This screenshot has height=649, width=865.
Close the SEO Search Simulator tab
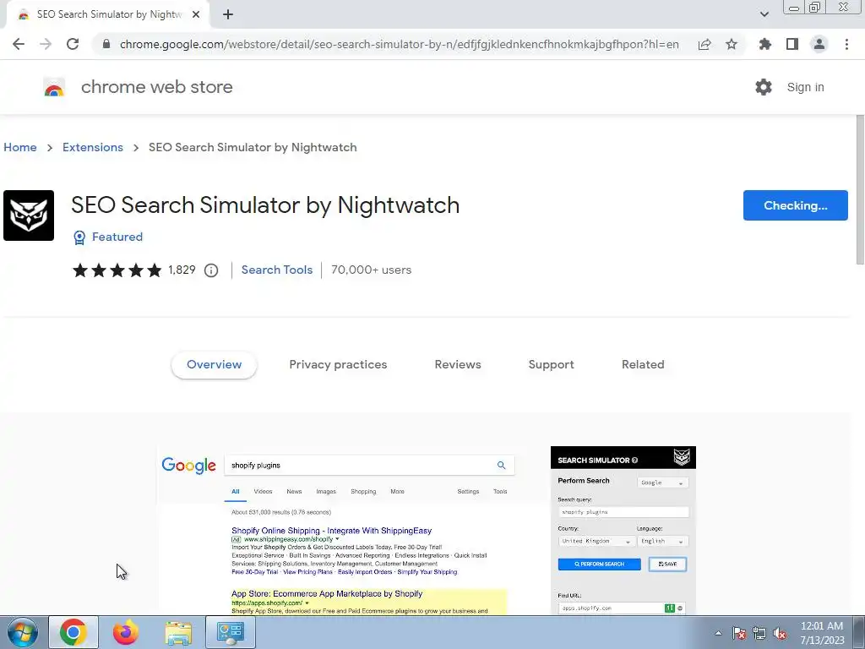(x=196, y=15)
